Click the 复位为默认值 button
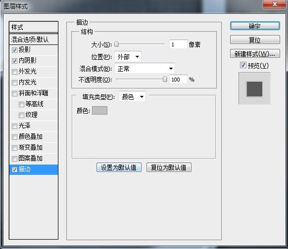The width and height of the screenshot is (288, 249). [169, 167]
